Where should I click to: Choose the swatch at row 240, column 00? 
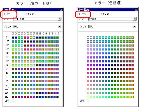[13, 97]
